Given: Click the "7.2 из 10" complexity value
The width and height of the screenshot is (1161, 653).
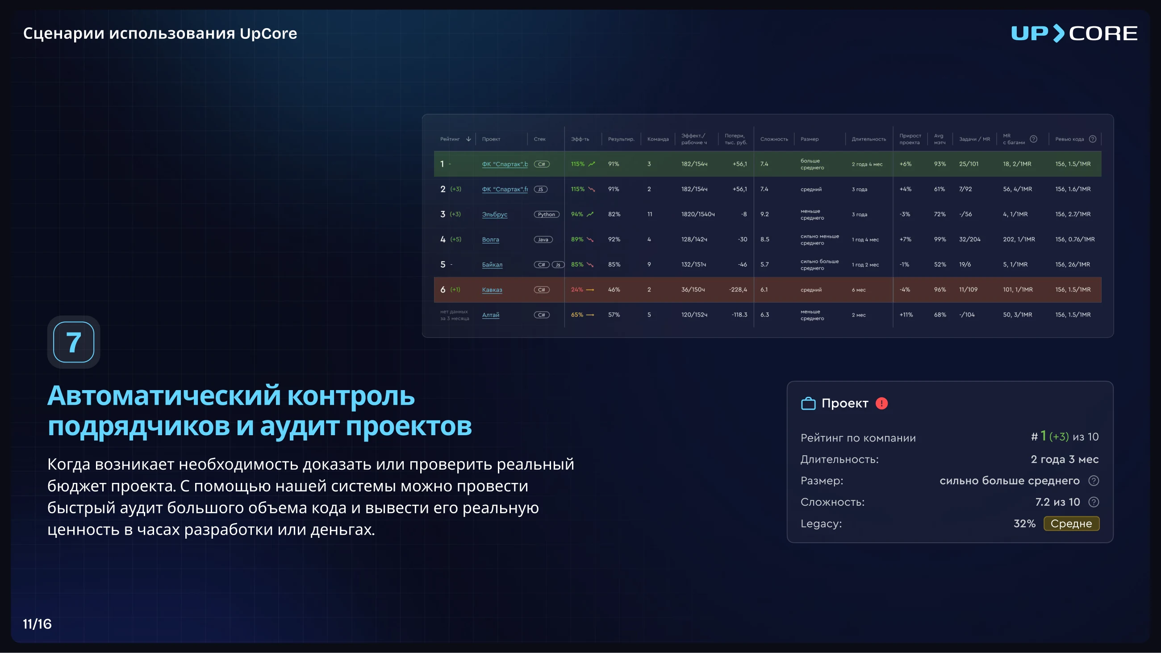Looking at the screenshot, I should point(1057,502).
